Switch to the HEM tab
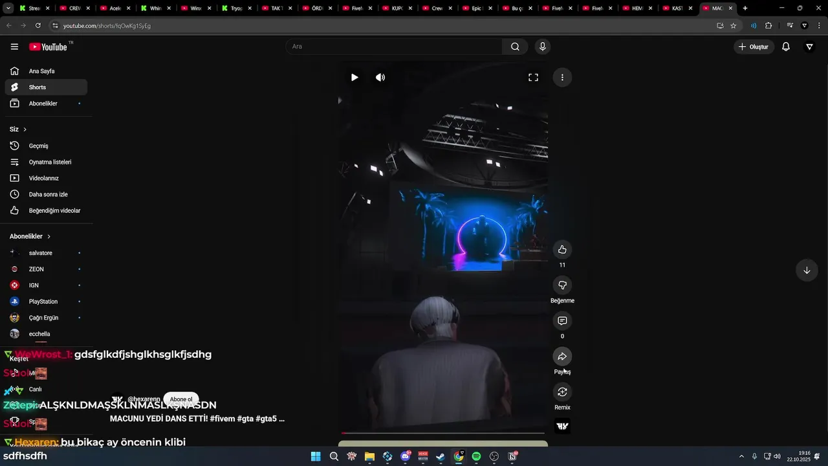The height and width of the screenshot is (466, 828). point(637,8)
